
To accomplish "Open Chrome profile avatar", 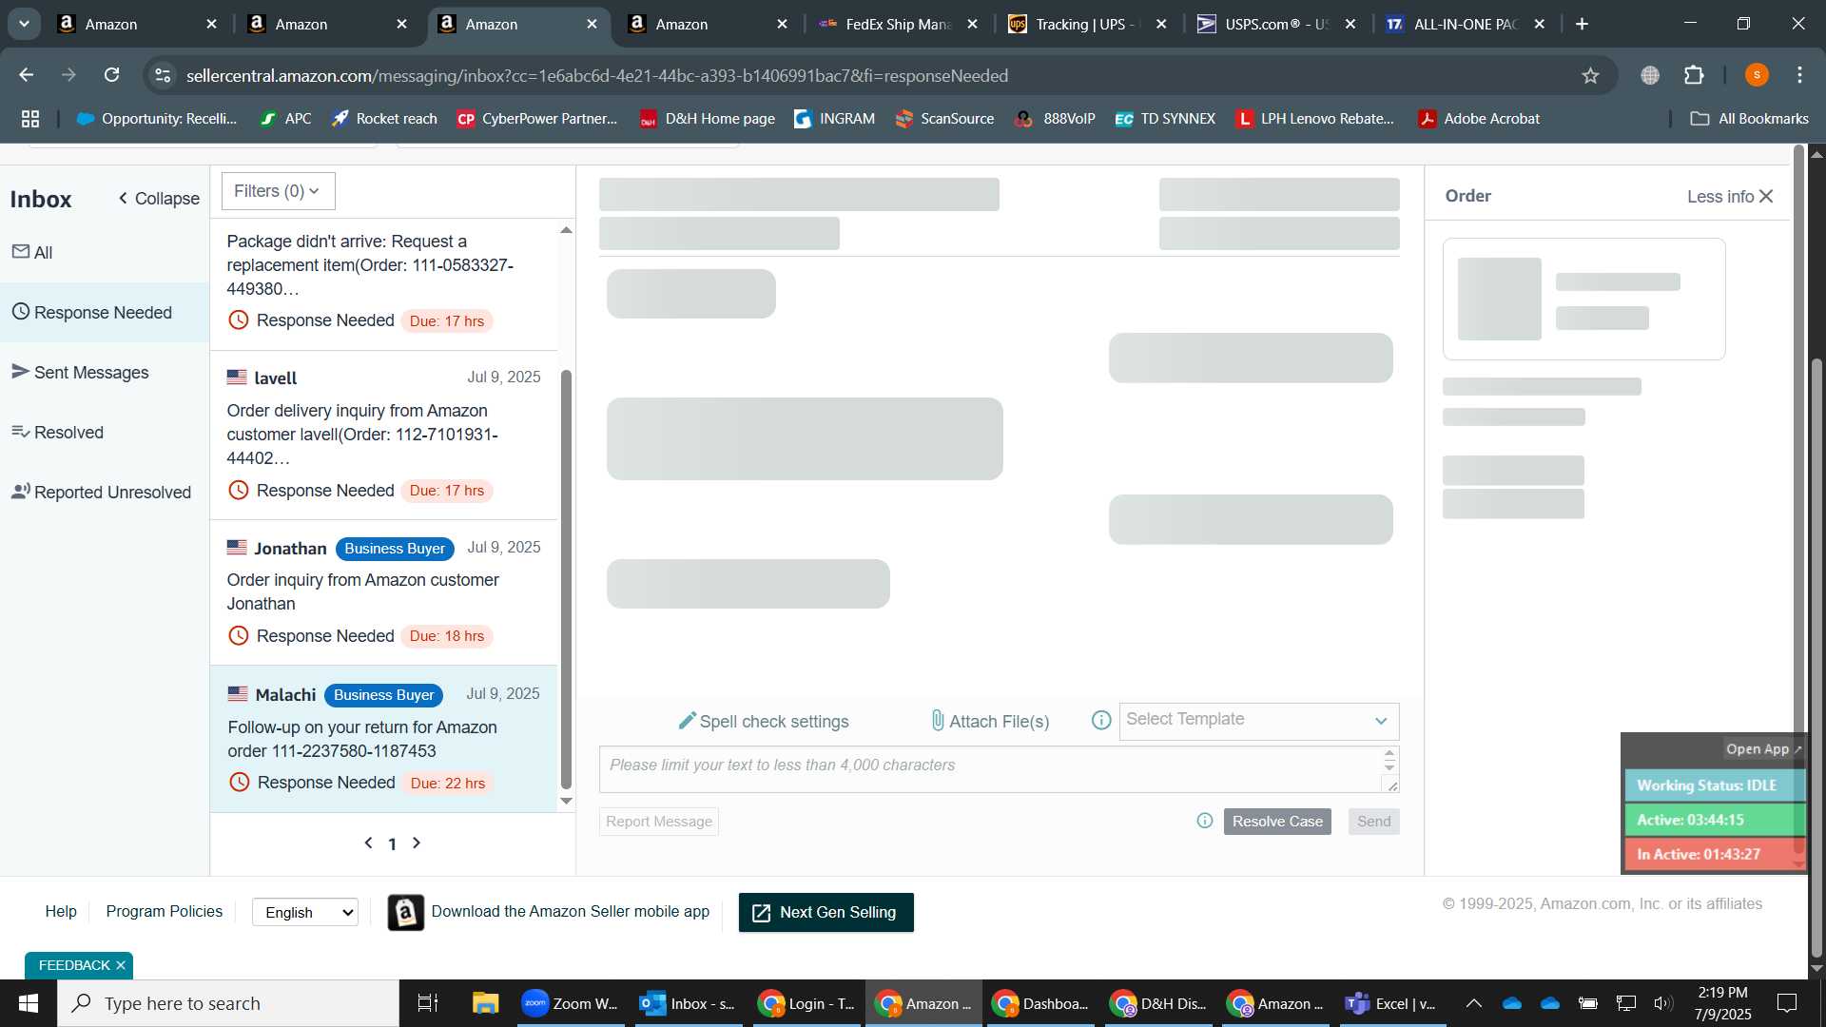I will (1757, 75).
